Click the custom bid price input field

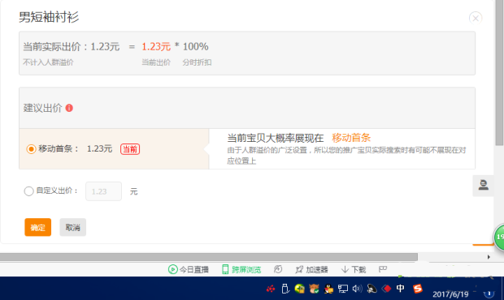pos(103,191)
